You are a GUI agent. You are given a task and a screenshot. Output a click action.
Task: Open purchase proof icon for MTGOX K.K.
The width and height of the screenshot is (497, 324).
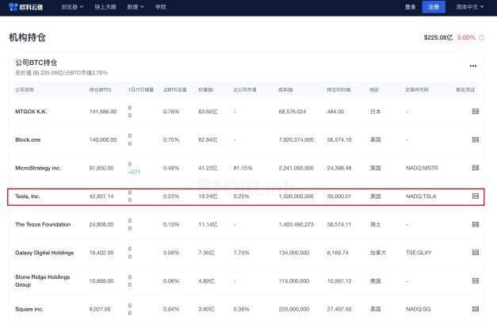(476, 111)
